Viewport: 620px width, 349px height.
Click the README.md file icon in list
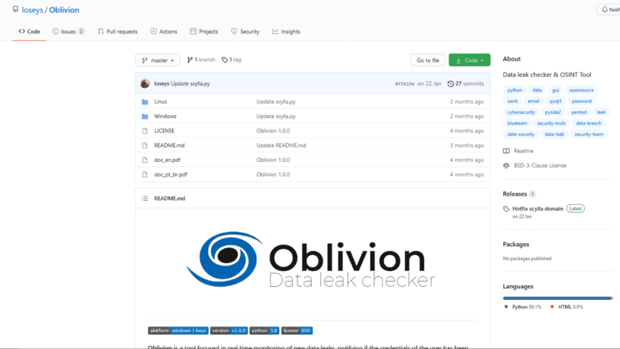pos(145,145)
